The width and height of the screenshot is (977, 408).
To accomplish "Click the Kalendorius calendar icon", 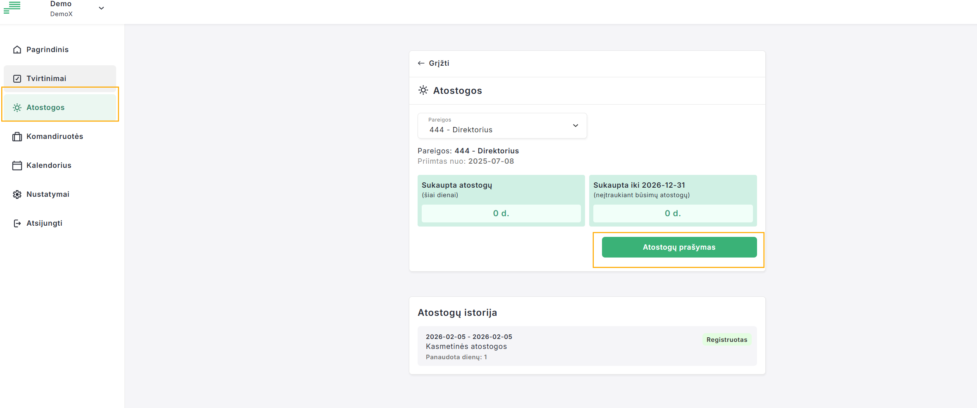I will tap(17, 165).
